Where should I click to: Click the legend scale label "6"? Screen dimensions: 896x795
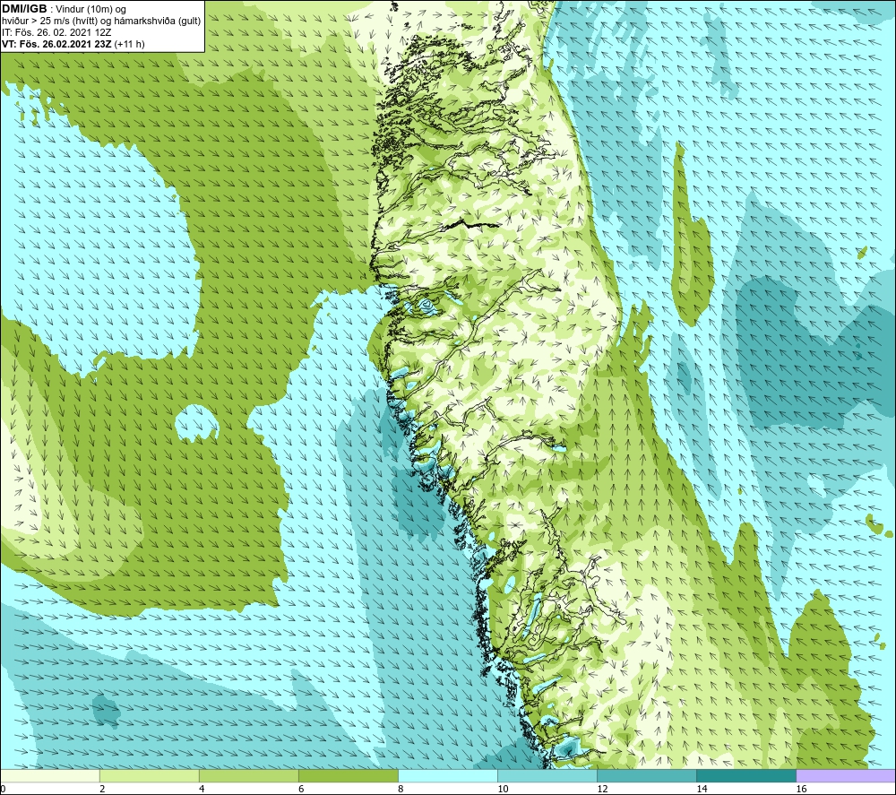point(301,790)
